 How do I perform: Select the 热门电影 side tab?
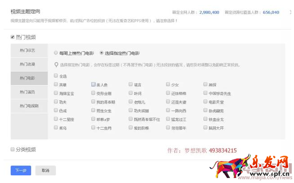[29, 78]
